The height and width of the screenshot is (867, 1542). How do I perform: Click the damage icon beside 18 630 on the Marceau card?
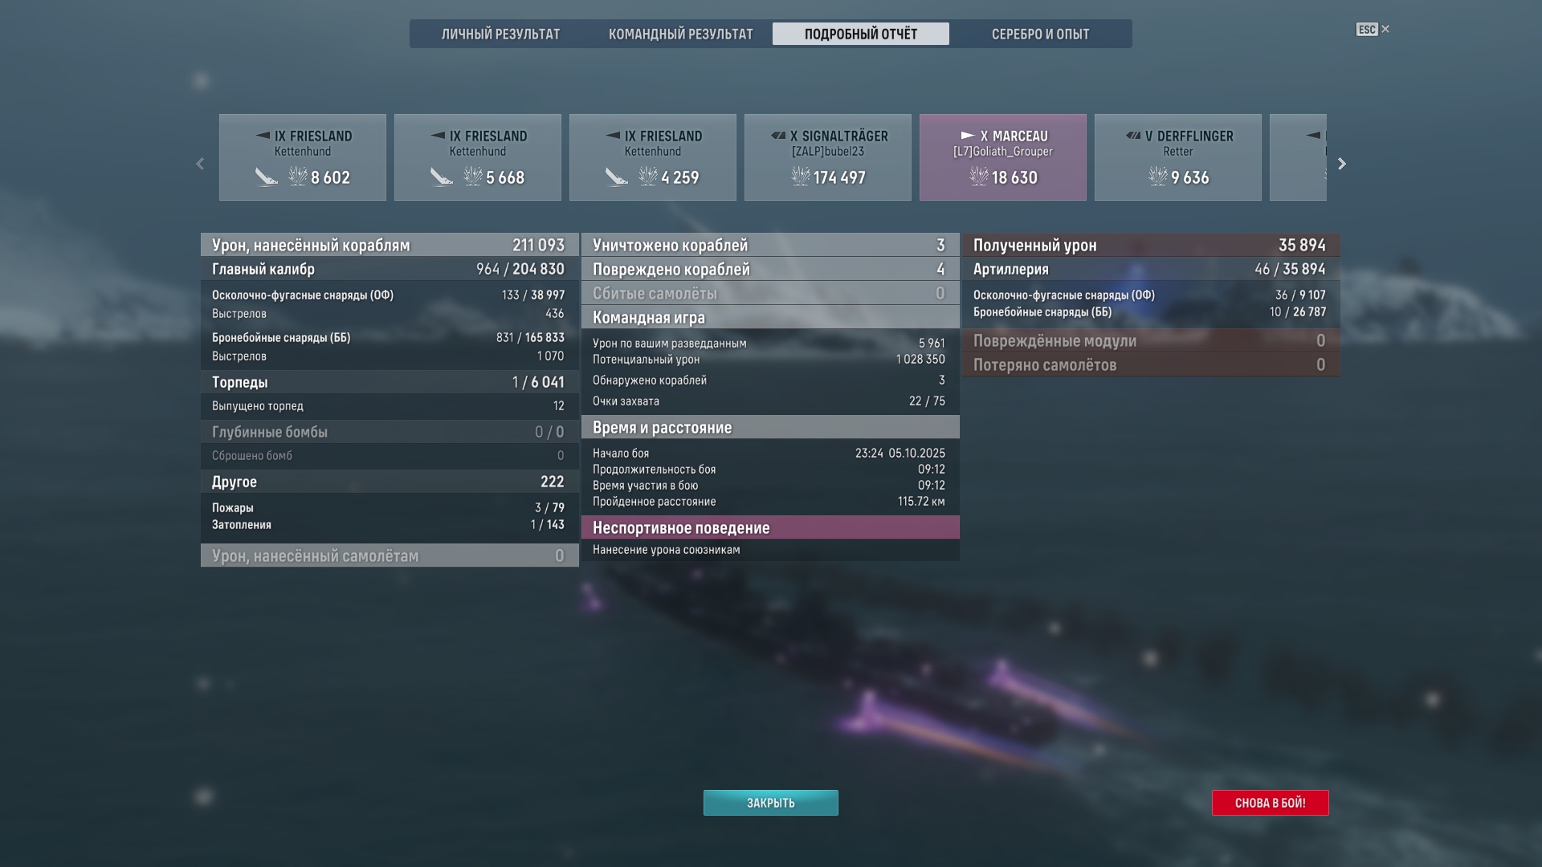pyautogui.click(x=979, y=176)
